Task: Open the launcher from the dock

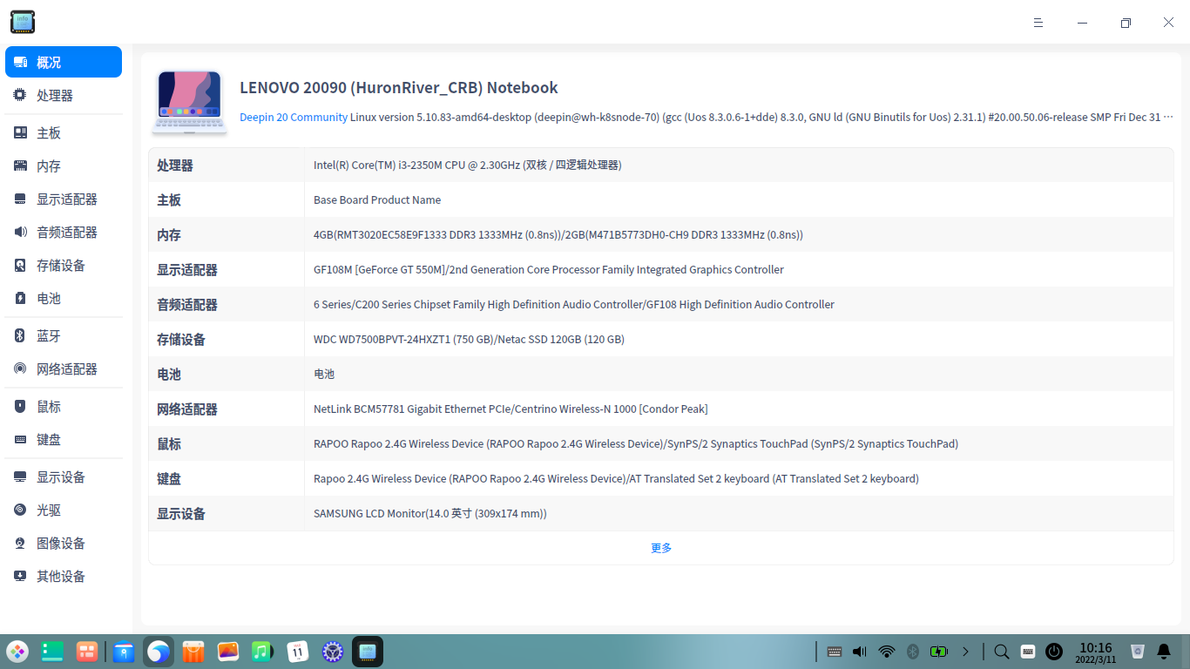Action: coord(17,651)
